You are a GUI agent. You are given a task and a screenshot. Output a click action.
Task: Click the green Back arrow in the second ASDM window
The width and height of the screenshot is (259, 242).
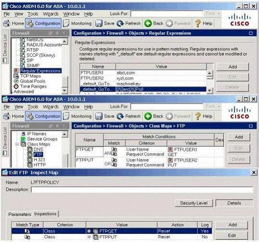(148, 116)
